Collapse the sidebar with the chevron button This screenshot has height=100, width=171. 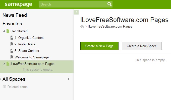pos(76,12)
